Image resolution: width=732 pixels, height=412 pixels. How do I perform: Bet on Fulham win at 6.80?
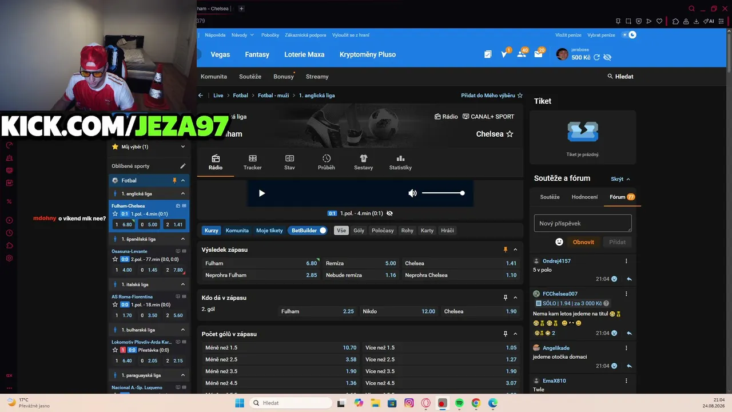tap(261, 263)
